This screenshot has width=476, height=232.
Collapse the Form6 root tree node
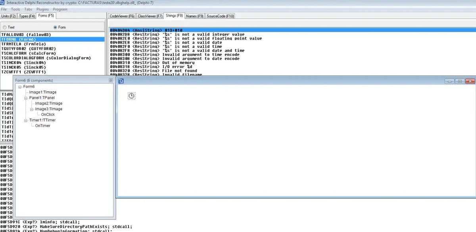(20, 87)
